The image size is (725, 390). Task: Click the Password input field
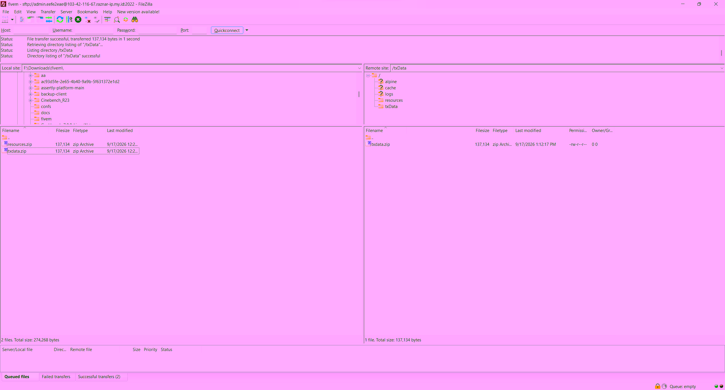click(157, 30)
